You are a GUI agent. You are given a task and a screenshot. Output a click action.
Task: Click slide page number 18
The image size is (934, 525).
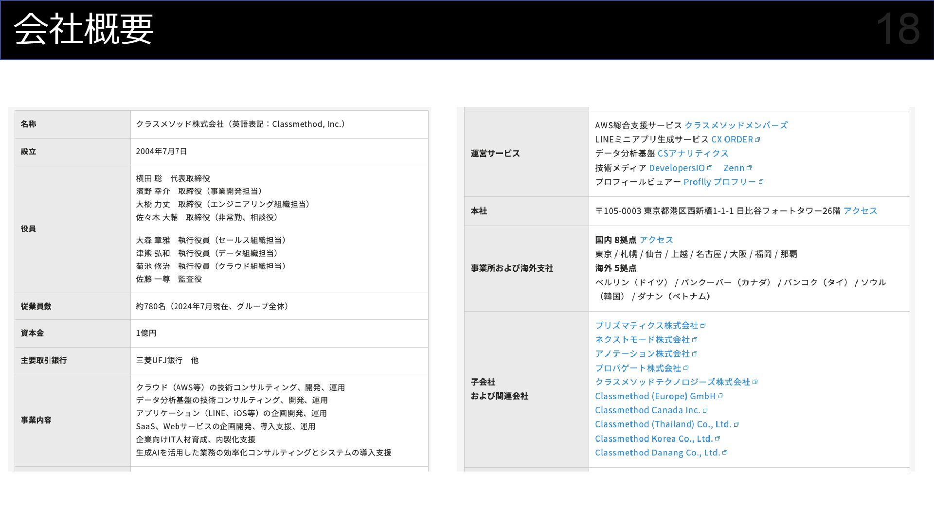click(898, 29)
